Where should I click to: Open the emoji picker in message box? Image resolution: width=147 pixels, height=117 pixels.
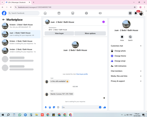tap(100, 107)
